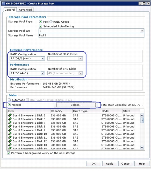Click disk icon for Bus 0 Enclosure 1 Disk 11
The width and height of the screenshot is (152, 174).
(x=10, y=138)
